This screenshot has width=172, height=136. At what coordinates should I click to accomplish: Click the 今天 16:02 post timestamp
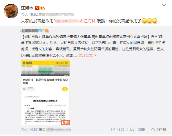tap(29, 14)
